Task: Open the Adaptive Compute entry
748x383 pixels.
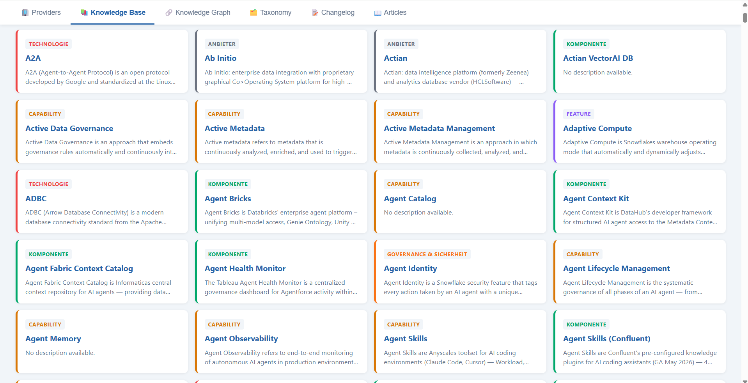Action: [597, 128]
